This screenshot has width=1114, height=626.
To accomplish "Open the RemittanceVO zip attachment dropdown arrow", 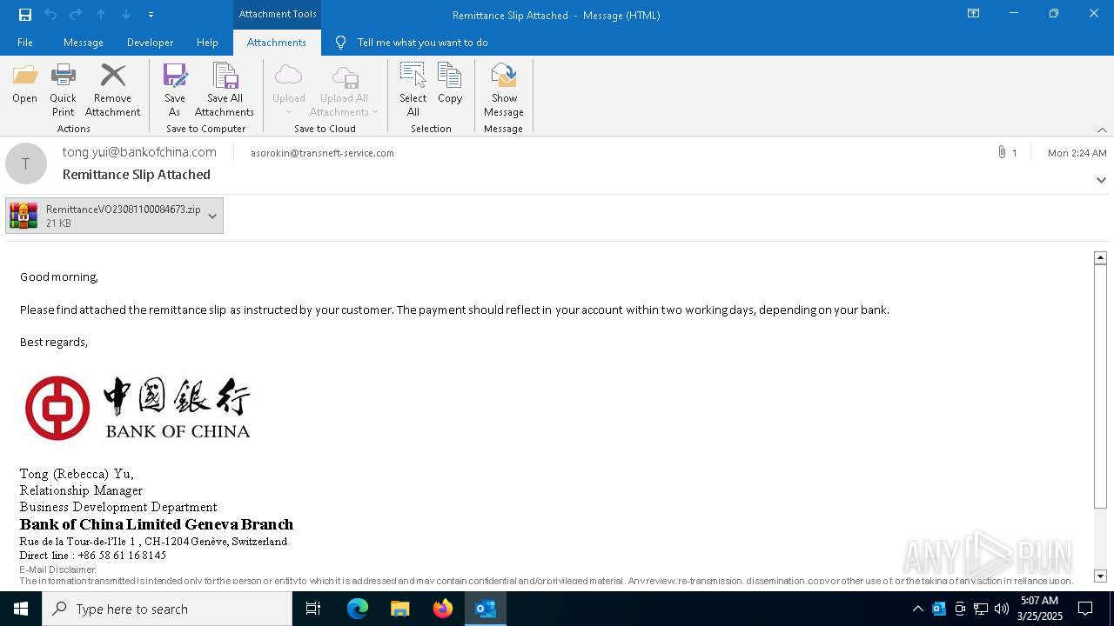I will coord(212,216).
